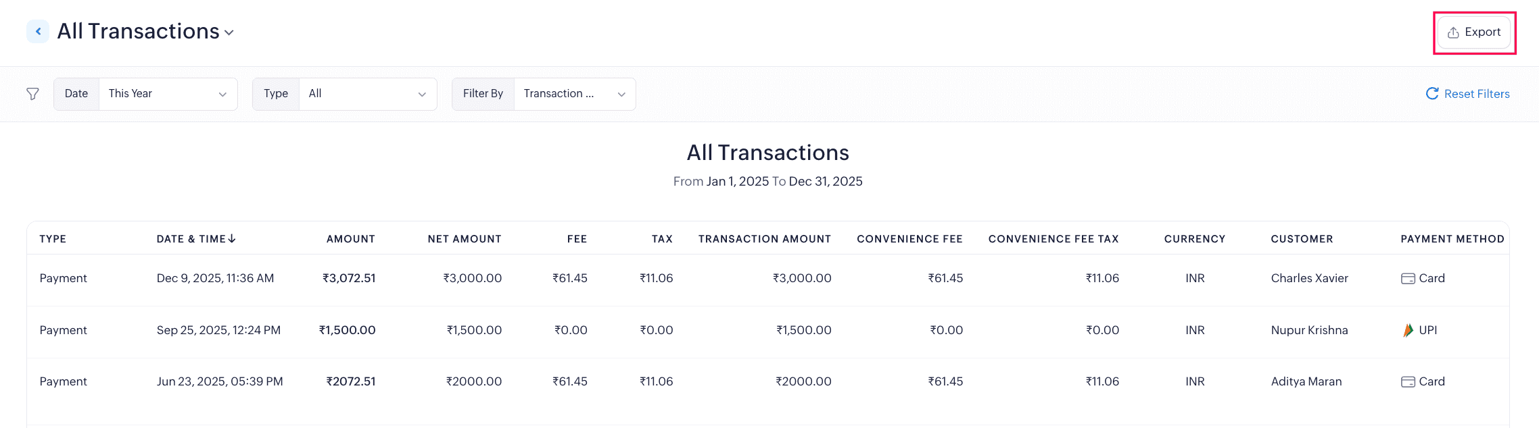Click the Export button
The width and height of the screenshot is (1539, 428).
click(x=1474, y=32)
